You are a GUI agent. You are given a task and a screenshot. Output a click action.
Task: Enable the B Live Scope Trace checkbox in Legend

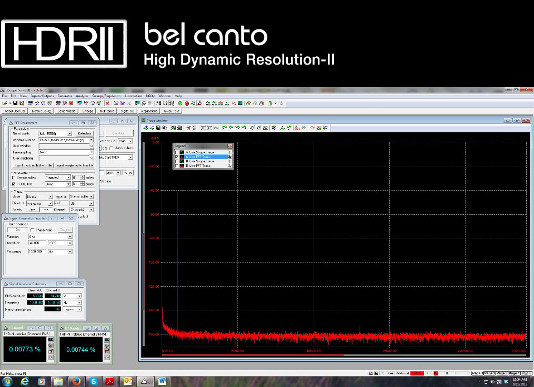[177, 161]
